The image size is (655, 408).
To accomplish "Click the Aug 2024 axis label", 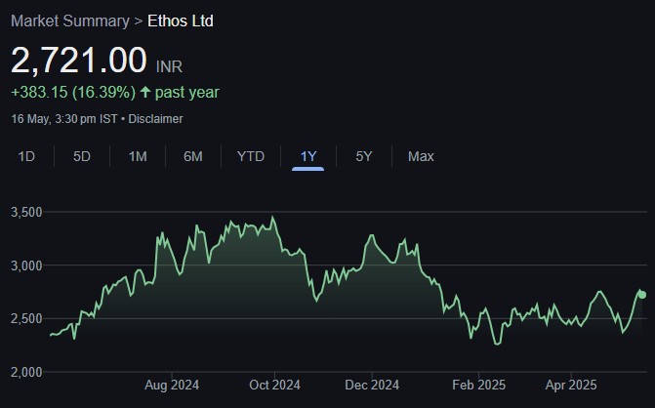I will pos(171,385).
